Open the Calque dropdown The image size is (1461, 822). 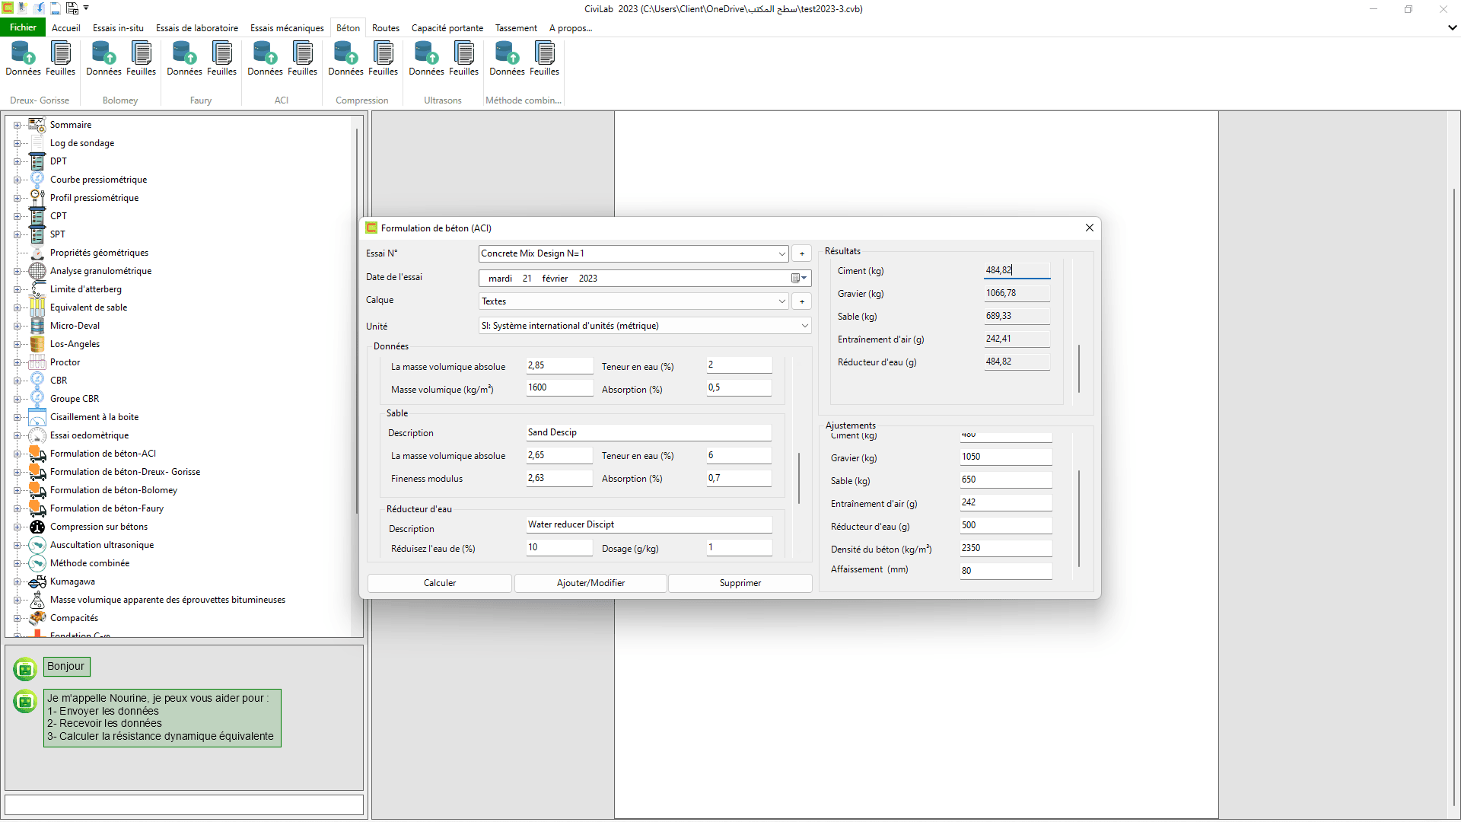pos(781,301)
